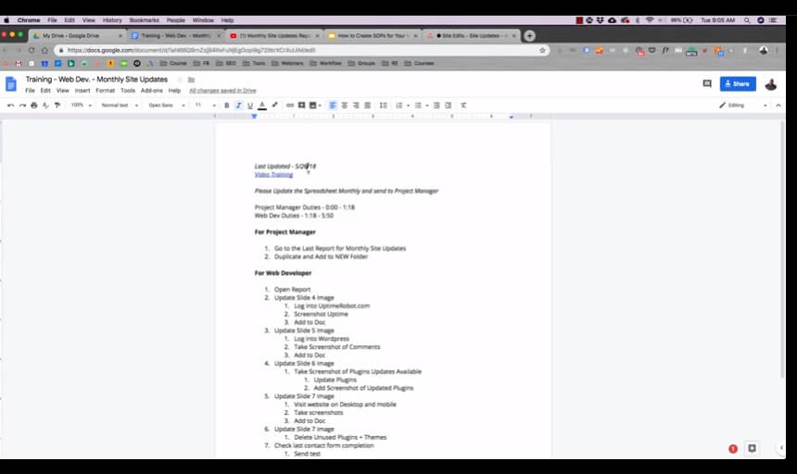Click the Bulleted list icon

click(x=418, y=105)
